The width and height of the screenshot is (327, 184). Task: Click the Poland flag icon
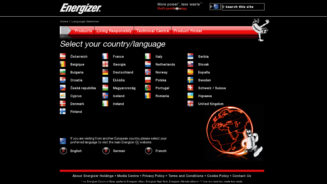coord(148,80)
